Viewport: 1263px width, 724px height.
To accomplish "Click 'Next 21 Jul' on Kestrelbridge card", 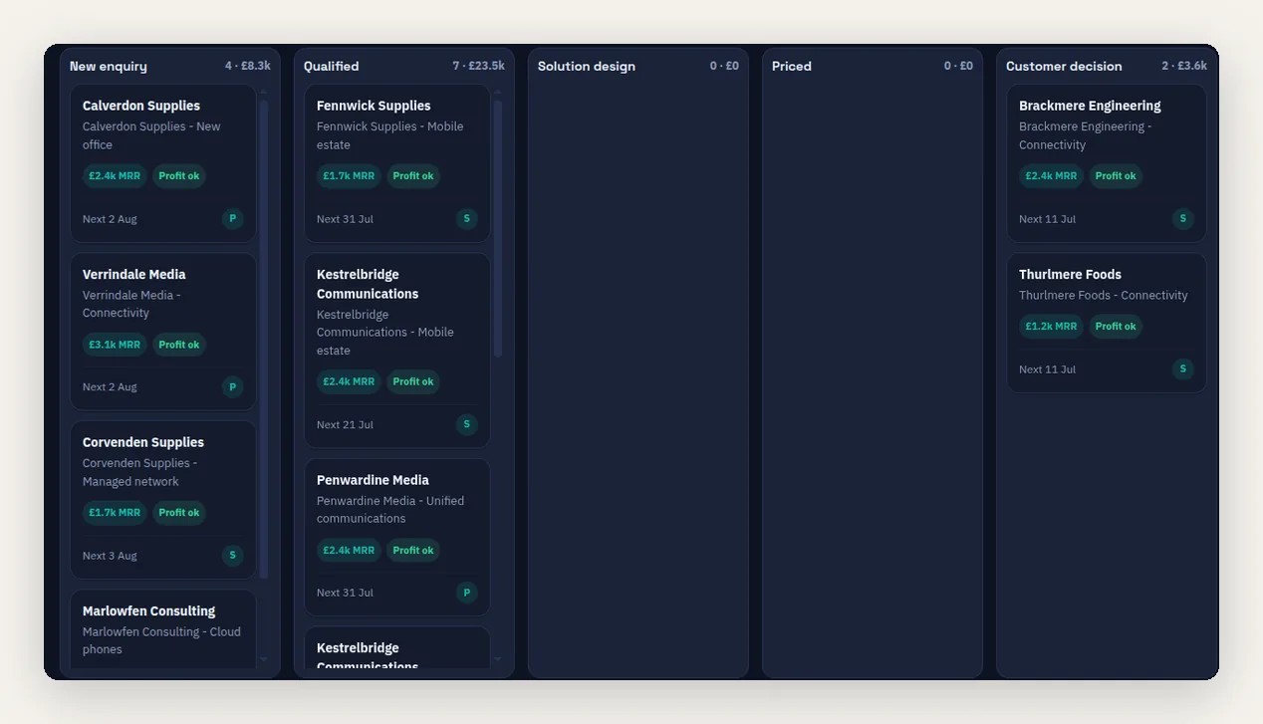I will pos(345,425).
